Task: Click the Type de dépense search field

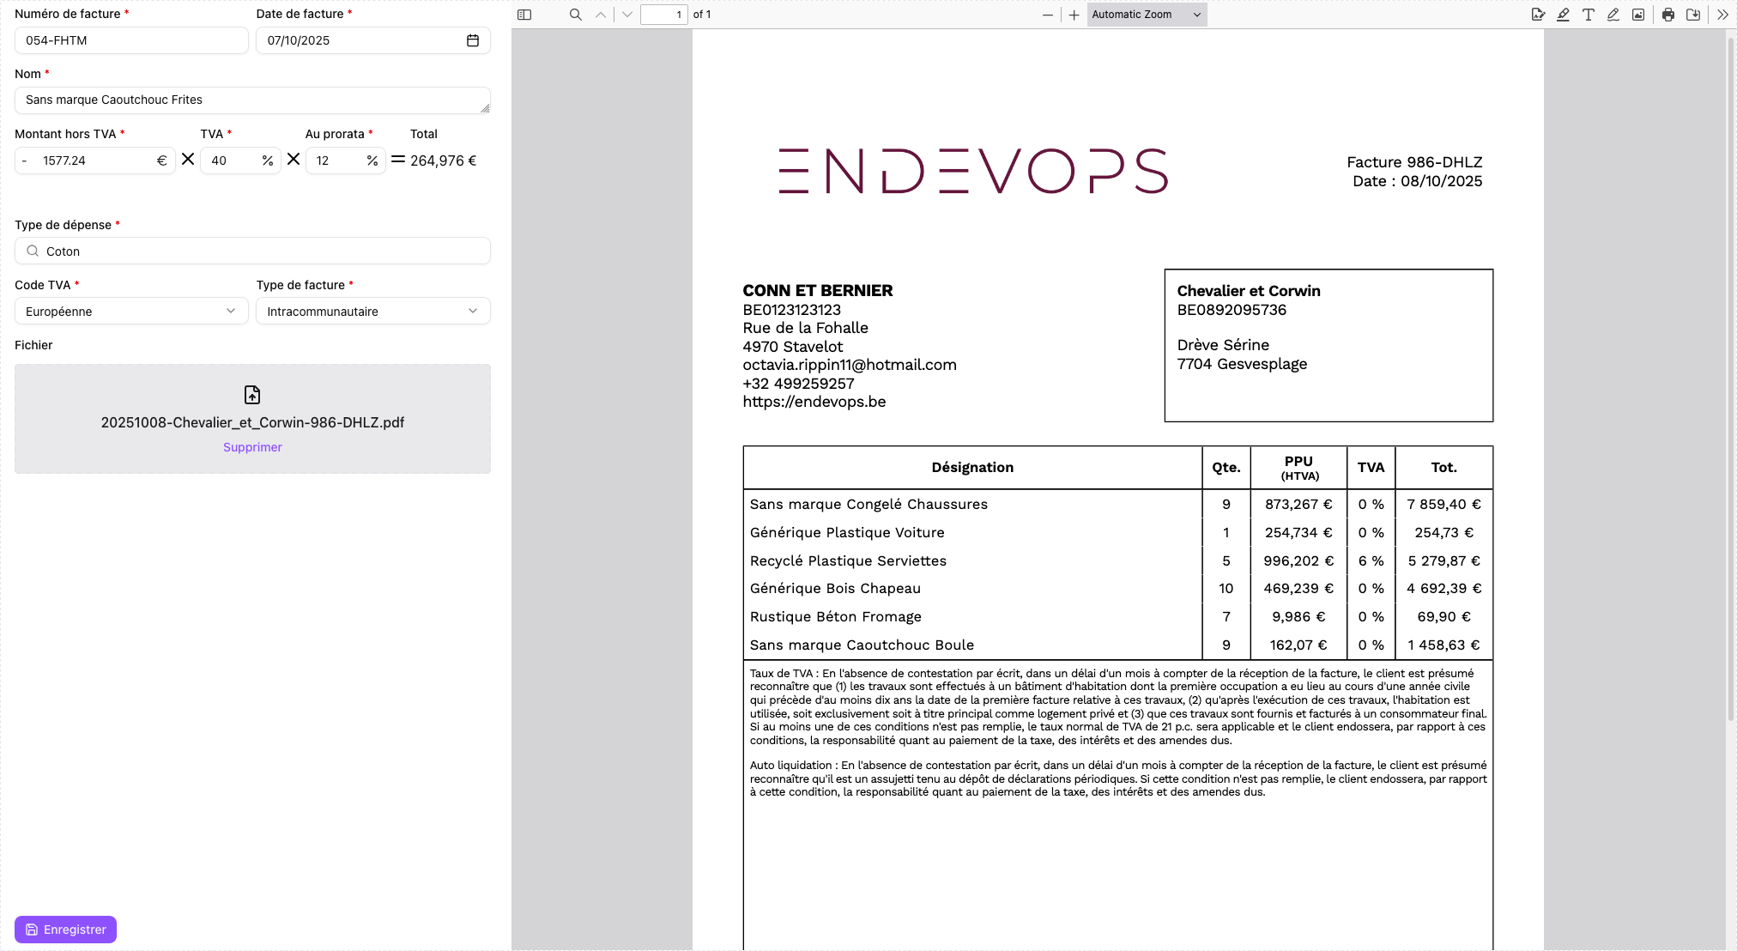Action: click(252, 251)
